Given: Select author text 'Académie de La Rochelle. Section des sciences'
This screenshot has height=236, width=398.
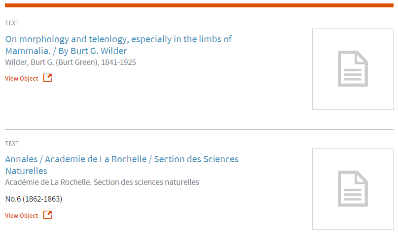Looking at the screenshot, I should point(102,182).
